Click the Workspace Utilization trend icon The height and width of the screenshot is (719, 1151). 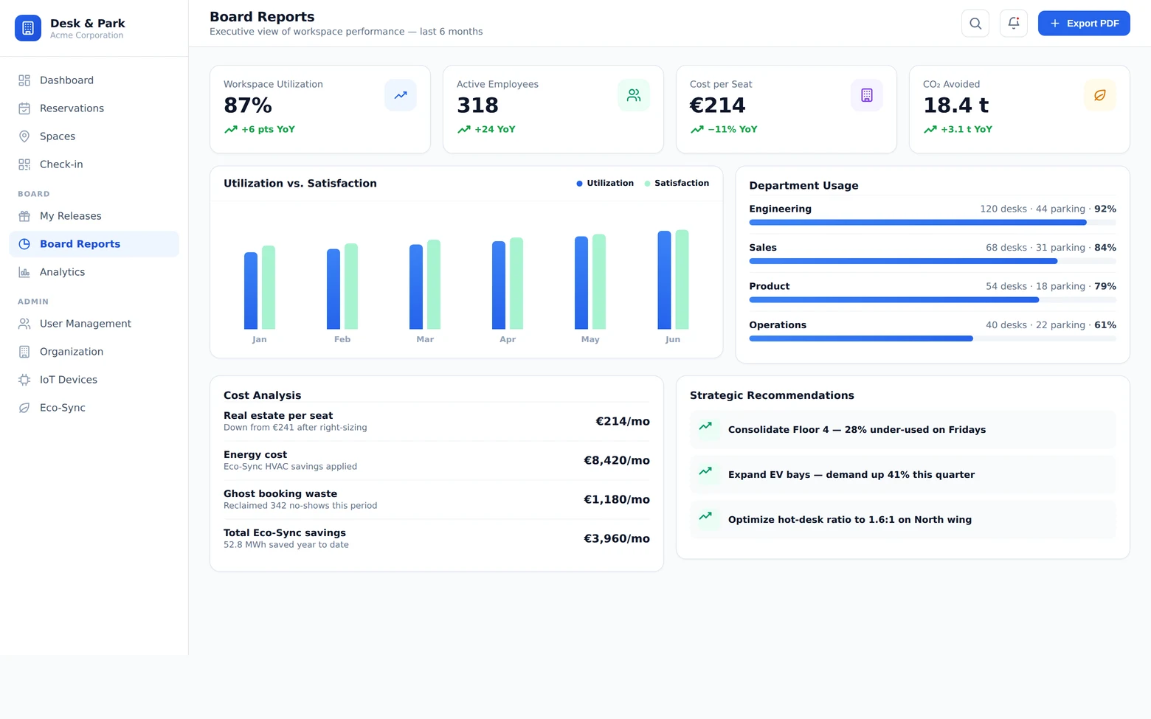coord(401,95)
